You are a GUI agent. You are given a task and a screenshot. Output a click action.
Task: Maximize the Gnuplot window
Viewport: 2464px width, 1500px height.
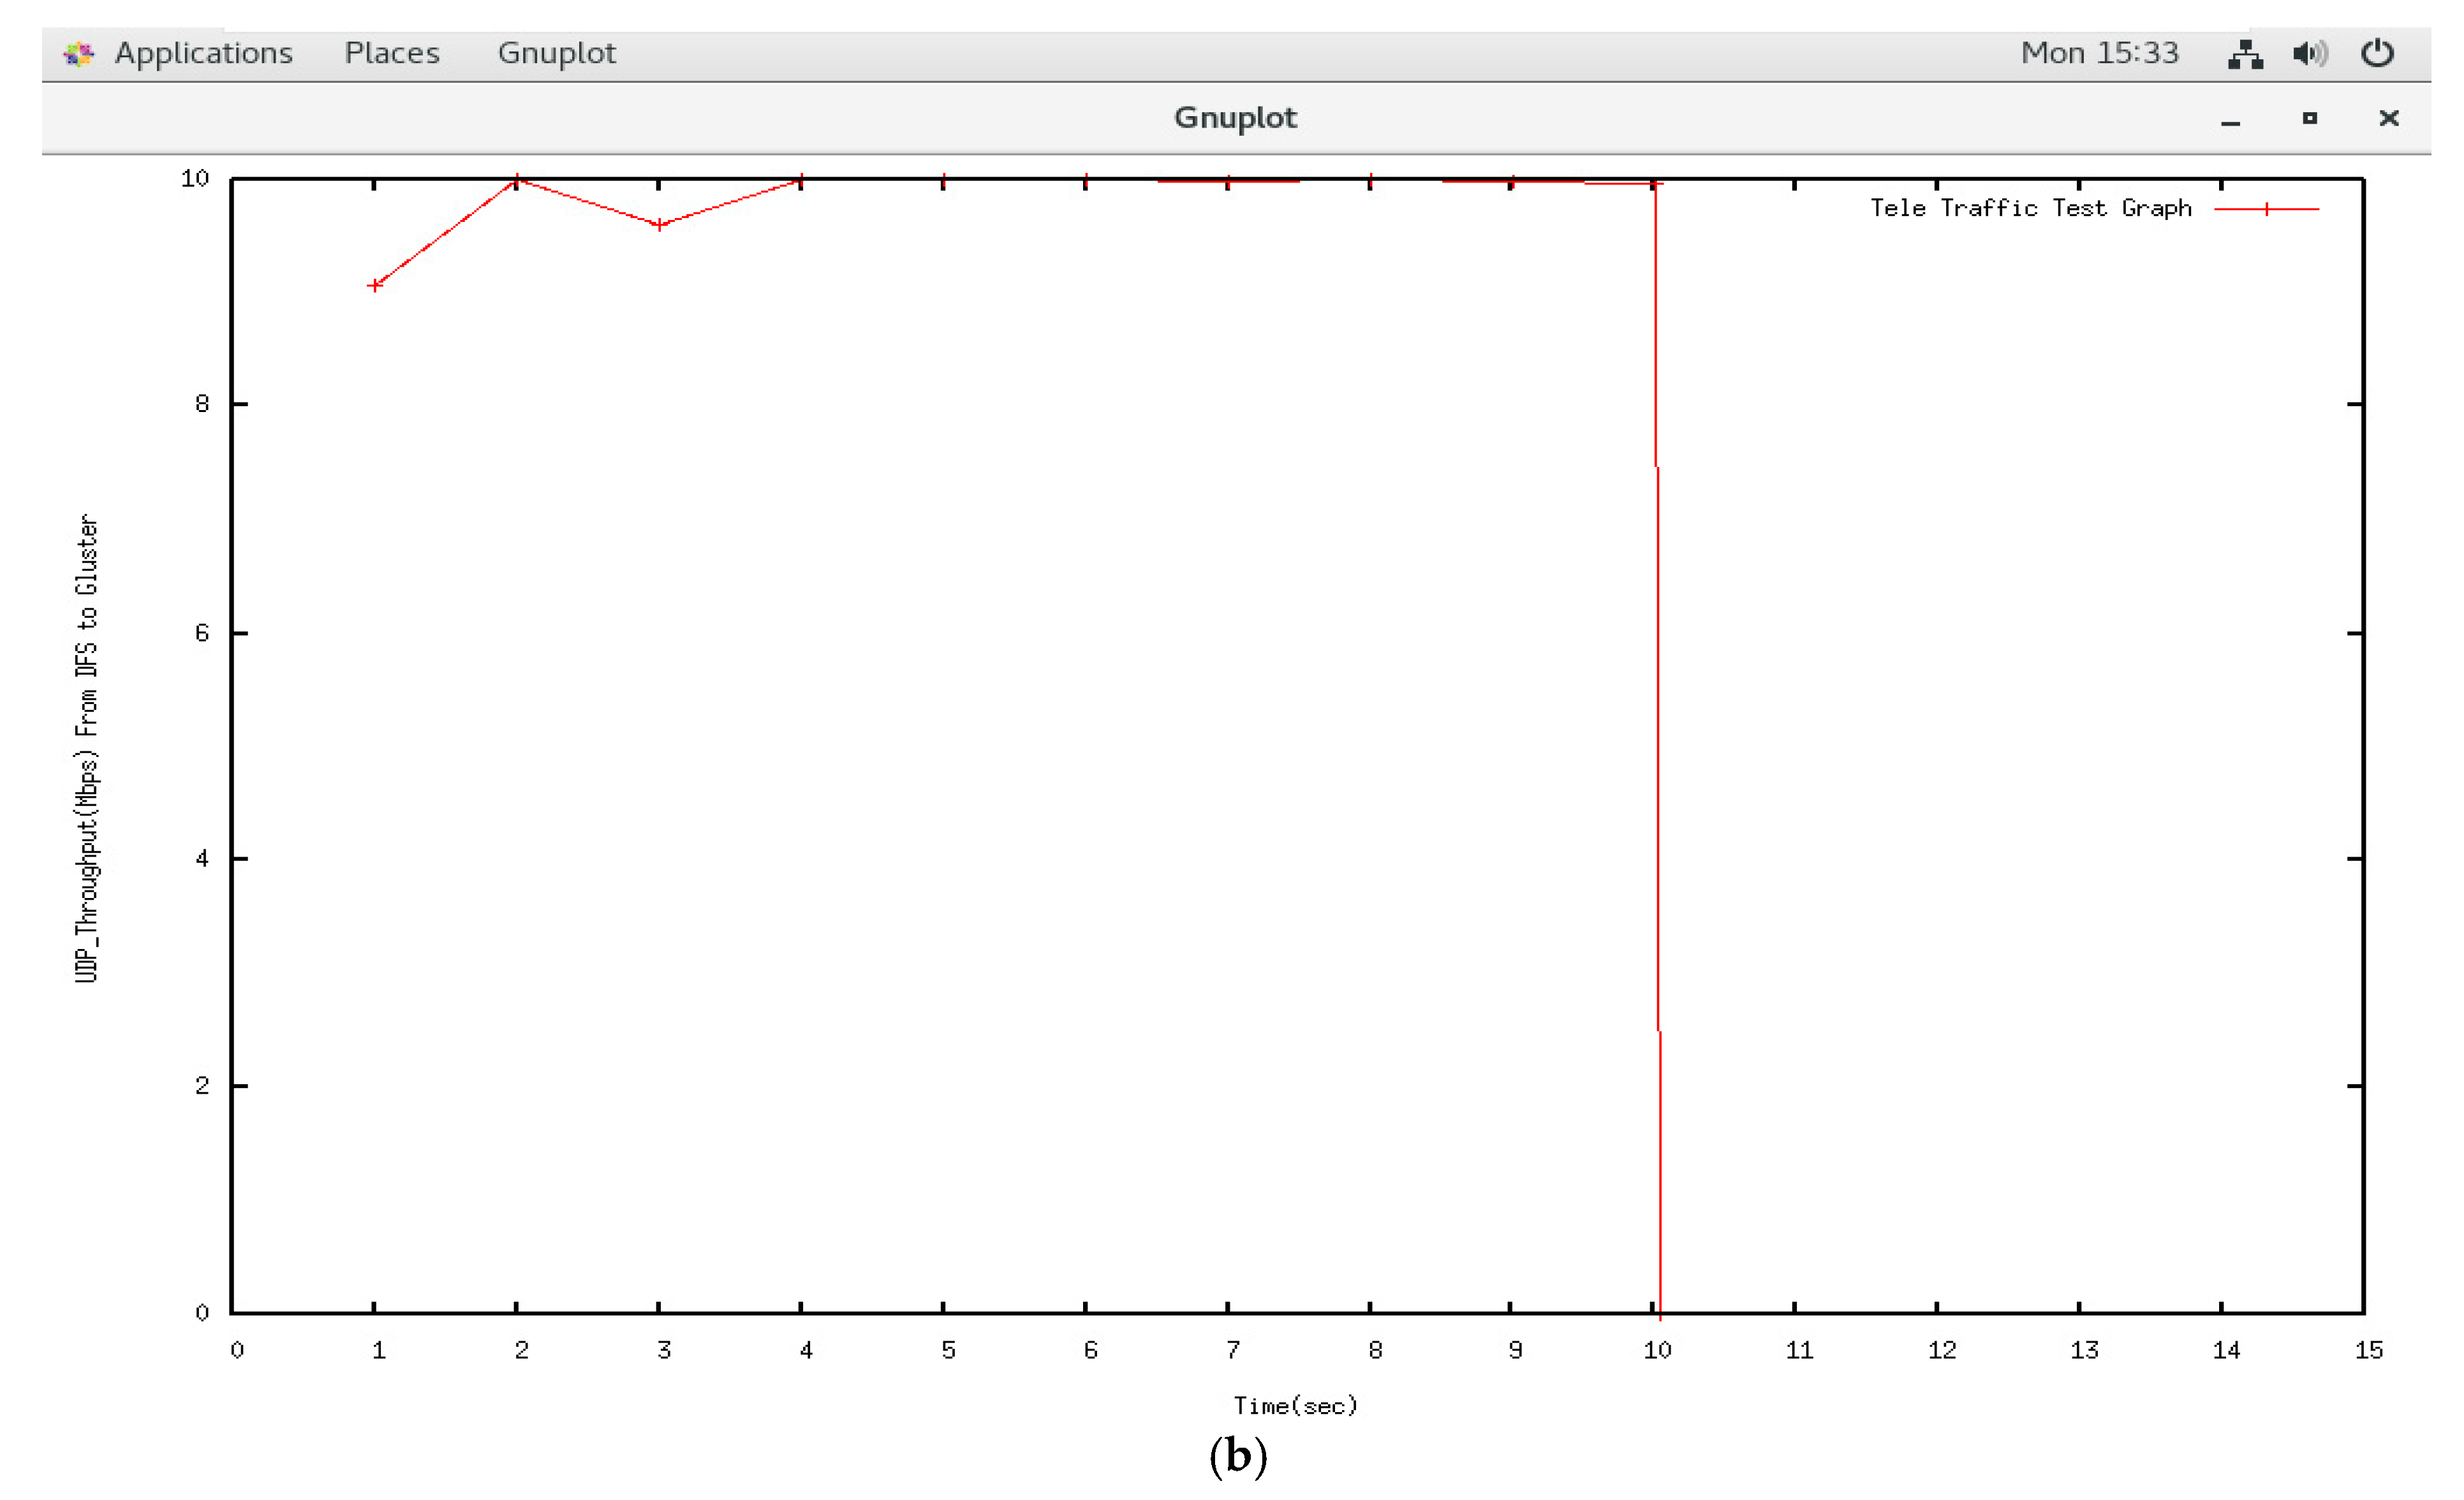[2309, 118]
